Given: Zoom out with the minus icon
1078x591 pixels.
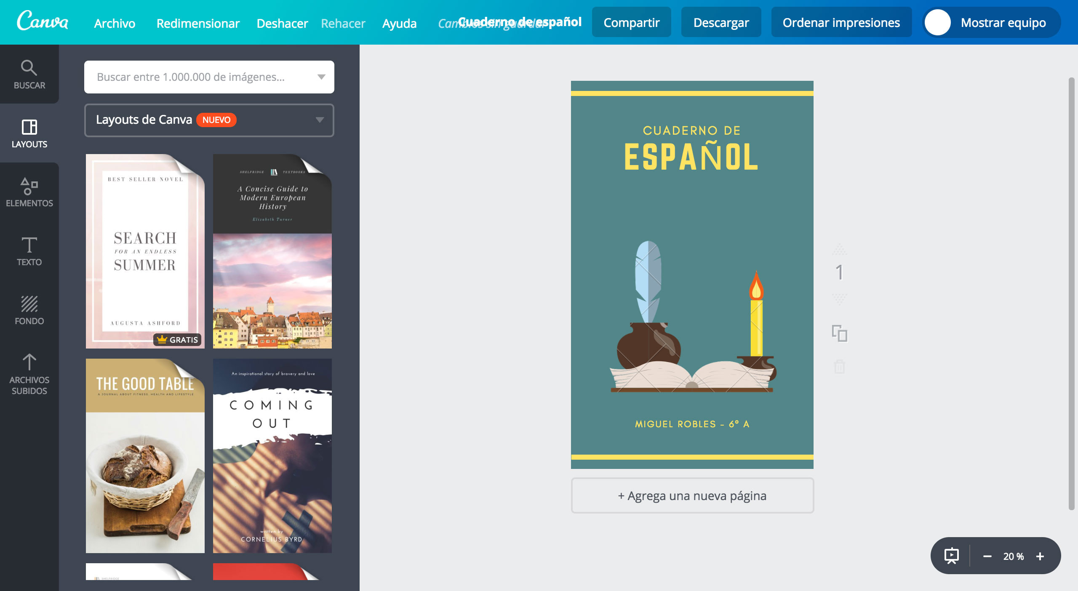Looking at the screenshot, I should [987, 556].
